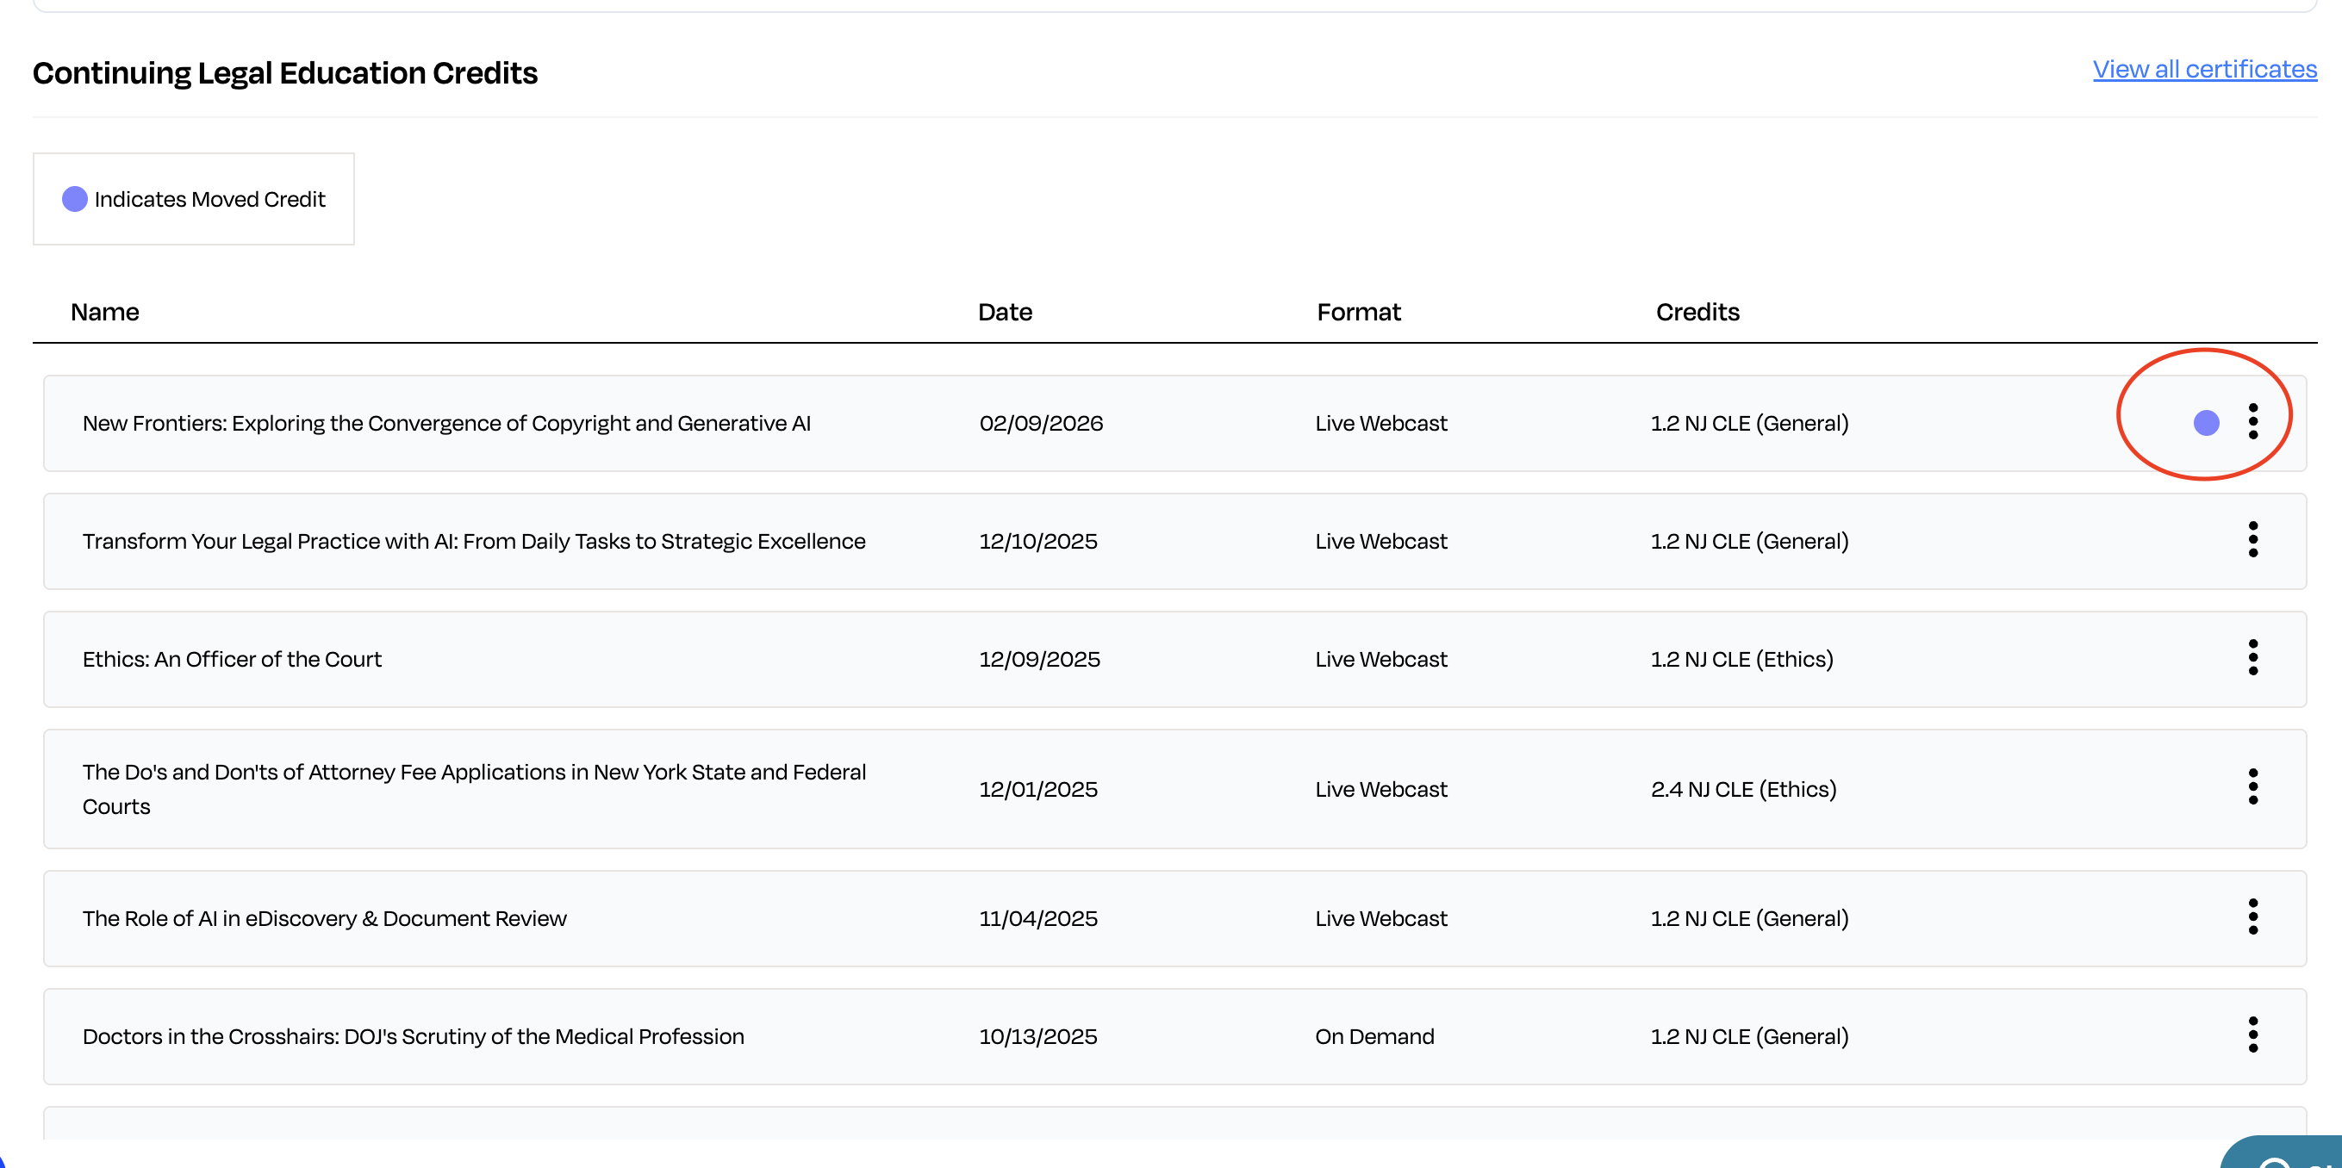Screen dimensions: 2342x1168
Task: Select 'Transform Your Legal Practice with AI' title
Action: (x=474, y=542)
